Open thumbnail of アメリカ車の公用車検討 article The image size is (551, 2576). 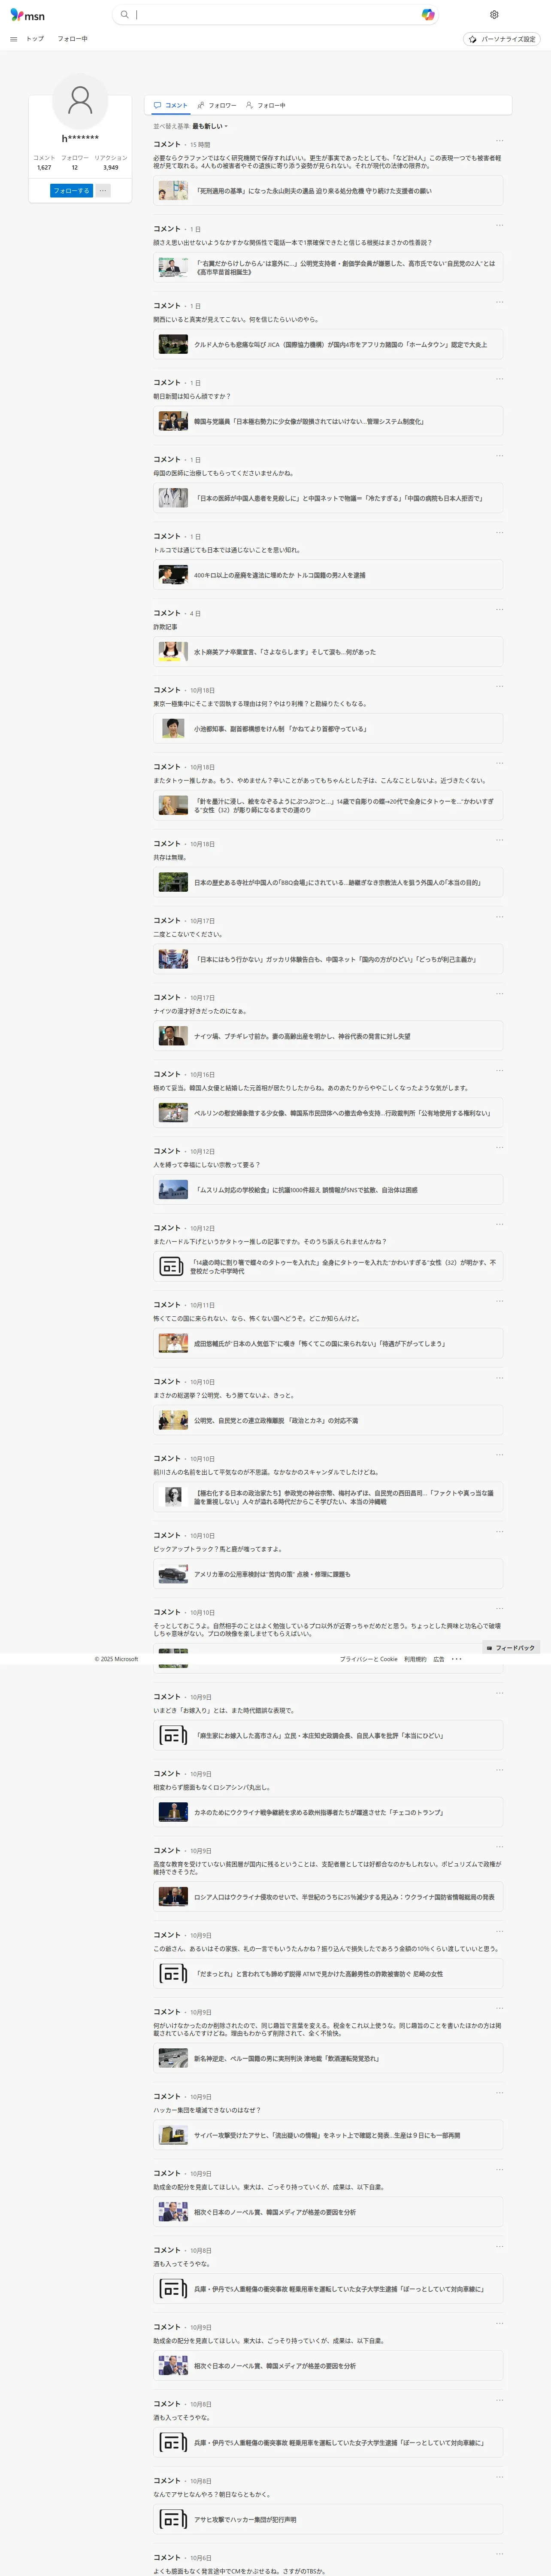(x=173, y=1574)
